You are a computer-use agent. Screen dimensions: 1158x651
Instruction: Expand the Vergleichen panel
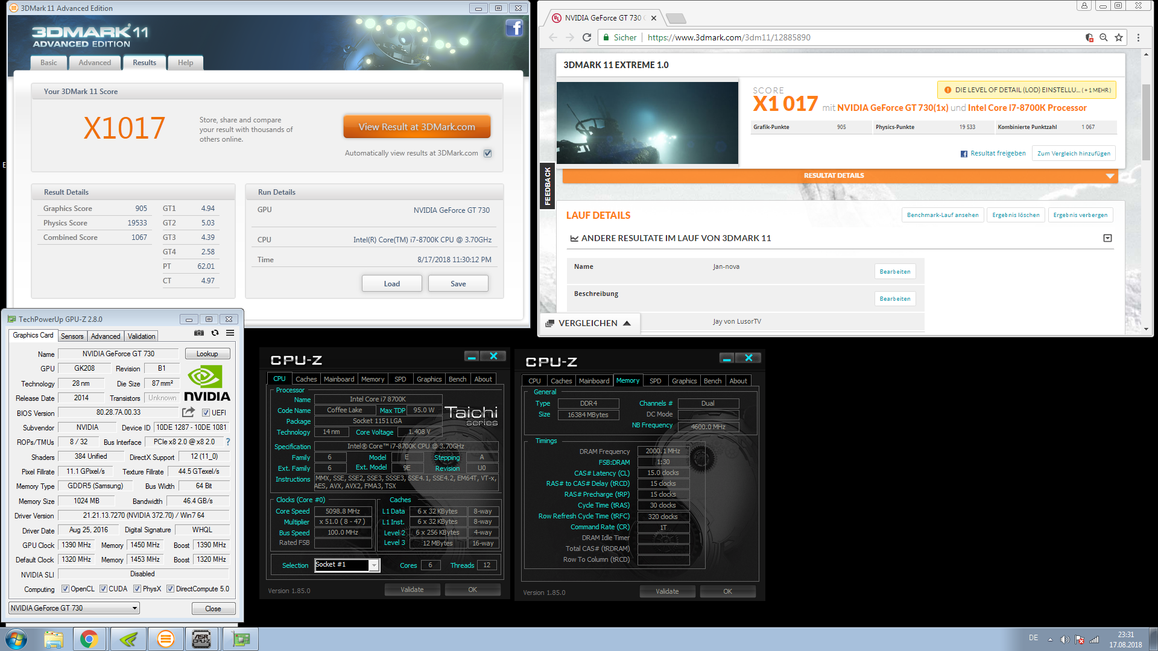click(588, 323)
